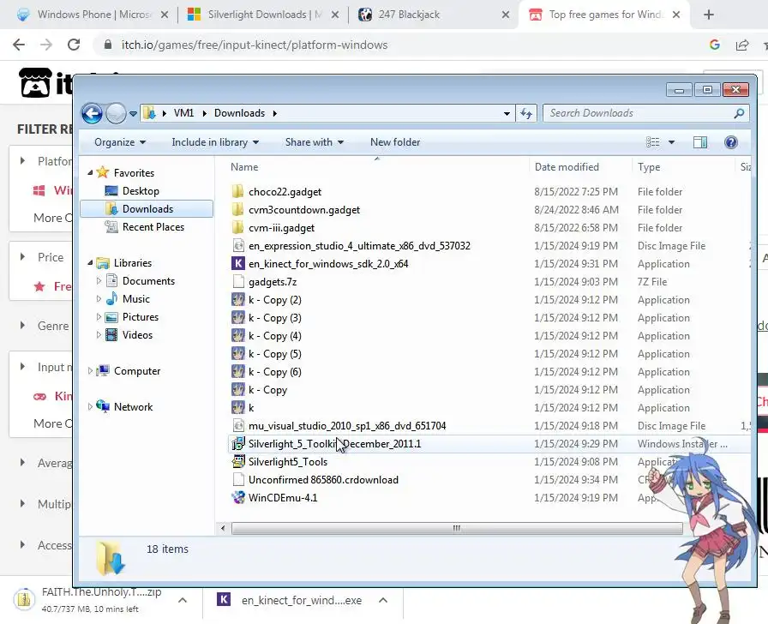Select the cvm3countdown.gadget folder
768x624 pixels.
(x=304, y=210)
